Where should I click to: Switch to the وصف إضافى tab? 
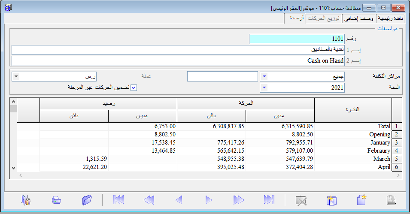[359, 18]
